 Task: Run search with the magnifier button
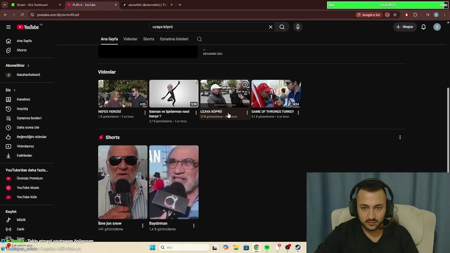282,27
